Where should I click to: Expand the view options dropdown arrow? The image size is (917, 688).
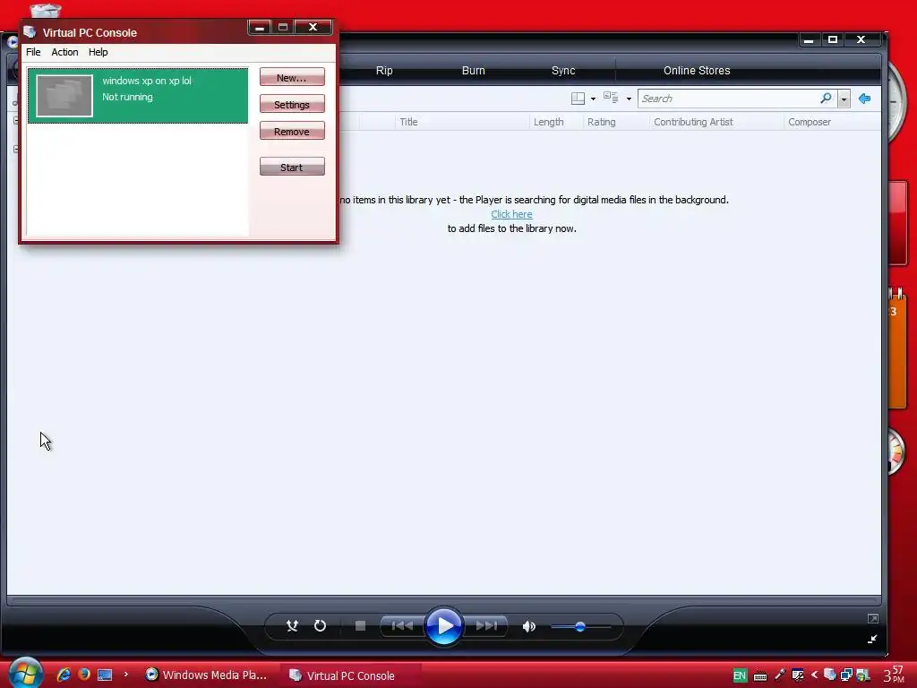click(x=629, y=99)
